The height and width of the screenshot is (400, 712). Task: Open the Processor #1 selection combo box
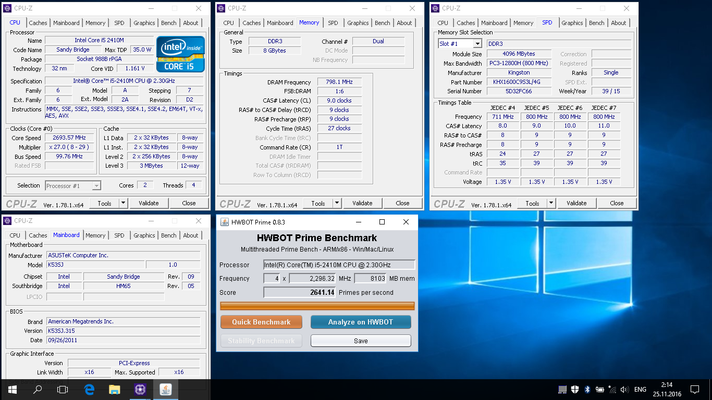[x=73, y=185]
